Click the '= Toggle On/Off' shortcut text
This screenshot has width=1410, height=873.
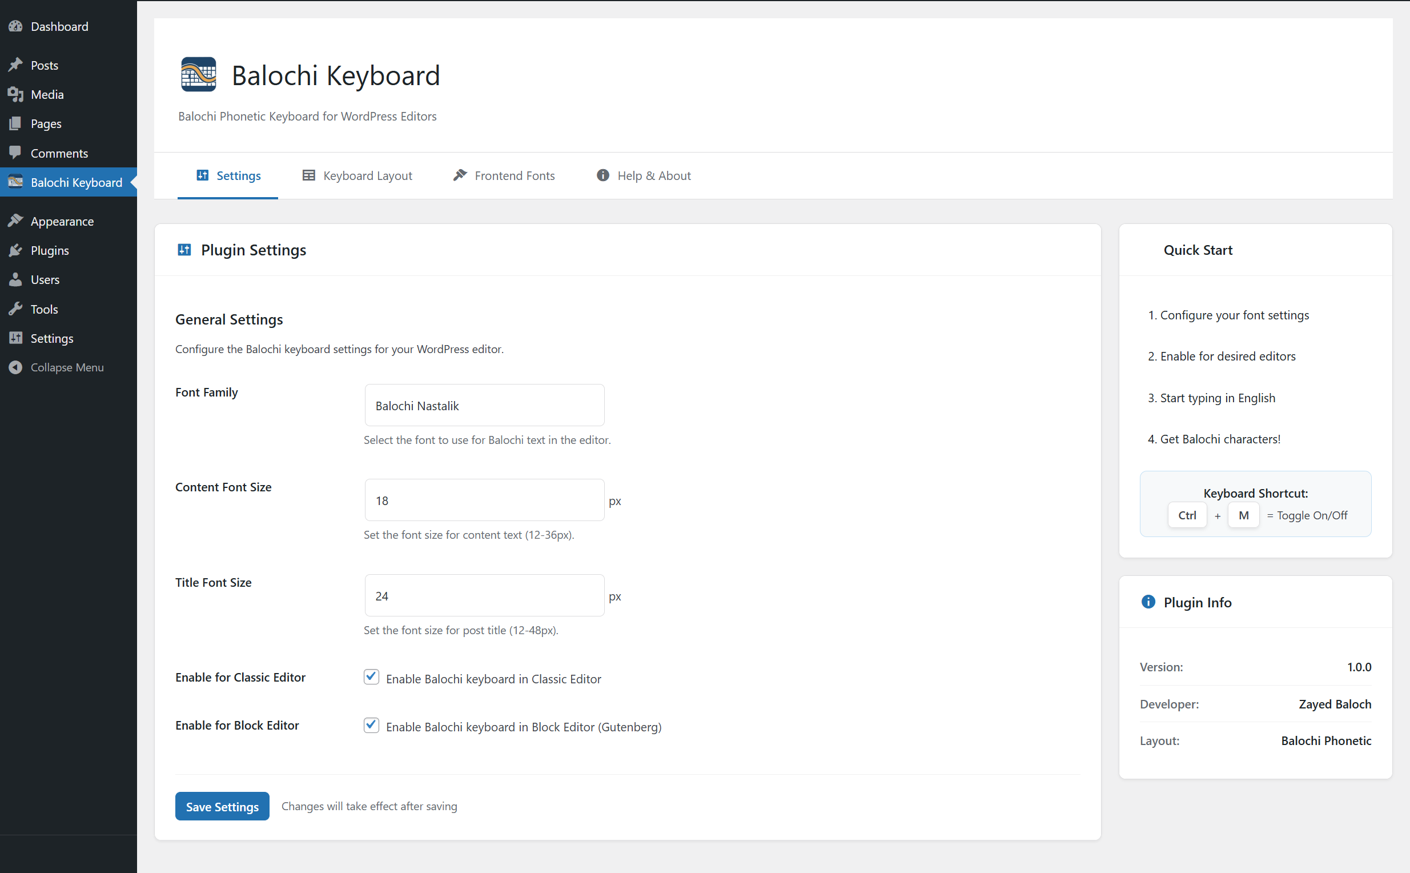point(1307,515)
